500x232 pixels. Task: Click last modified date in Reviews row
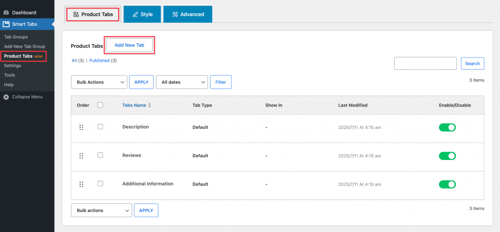coord(360,156)
